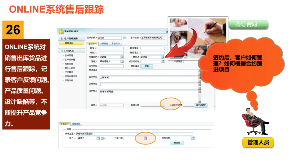291x164 pixels.
Task: Switch to 基礎資料 tab
Action: [92, 44]
